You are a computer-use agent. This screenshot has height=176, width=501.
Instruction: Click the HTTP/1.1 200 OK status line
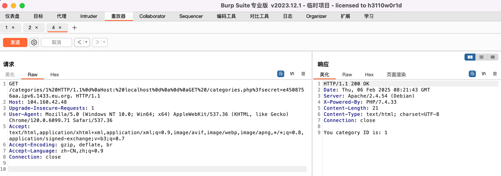click(346, 84)
